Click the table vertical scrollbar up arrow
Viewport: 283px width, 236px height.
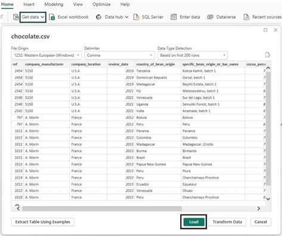coord(268,68)
